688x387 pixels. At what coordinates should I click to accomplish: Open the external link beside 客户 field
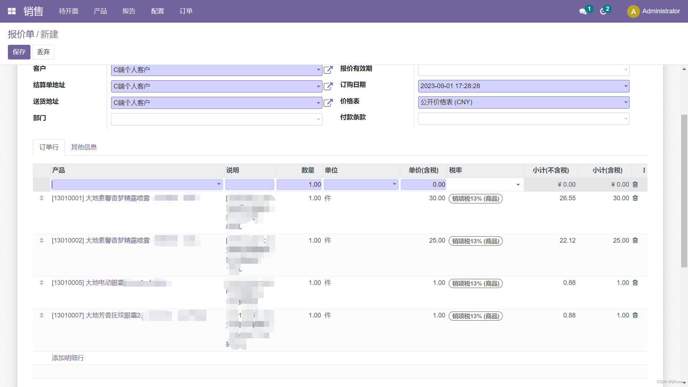coord(328,70)
